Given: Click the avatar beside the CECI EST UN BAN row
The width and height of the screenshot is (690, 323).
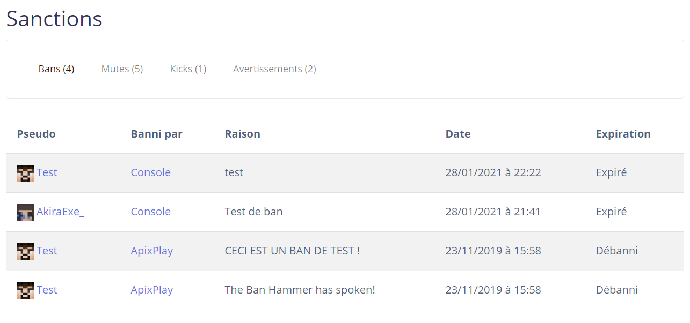Looking at the screenshot, I should pos(25,251).
